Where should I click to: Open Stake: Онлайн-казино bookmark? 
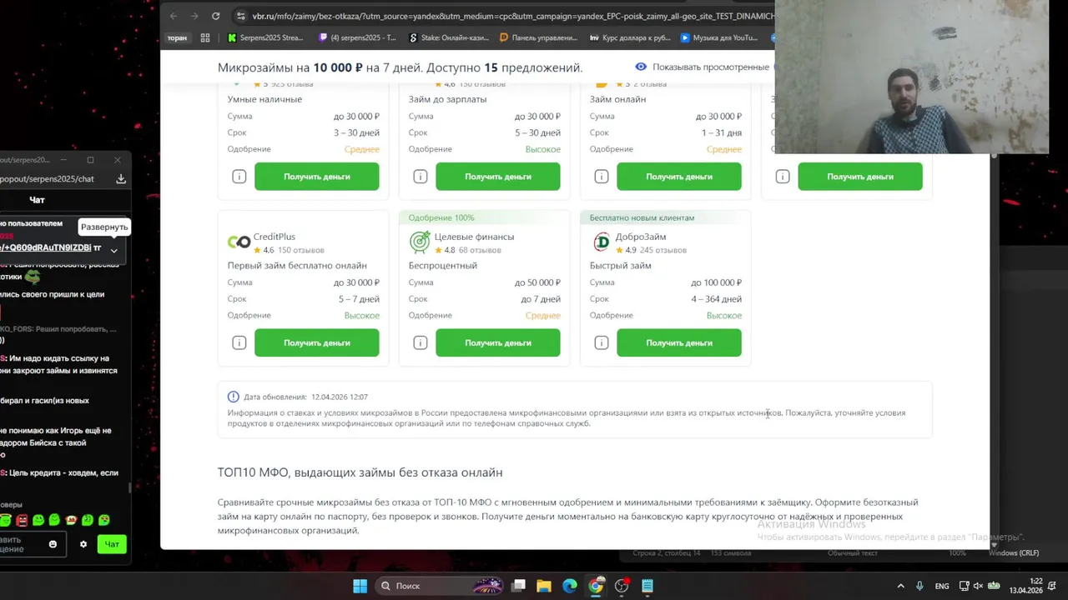(x=448, y=37)
